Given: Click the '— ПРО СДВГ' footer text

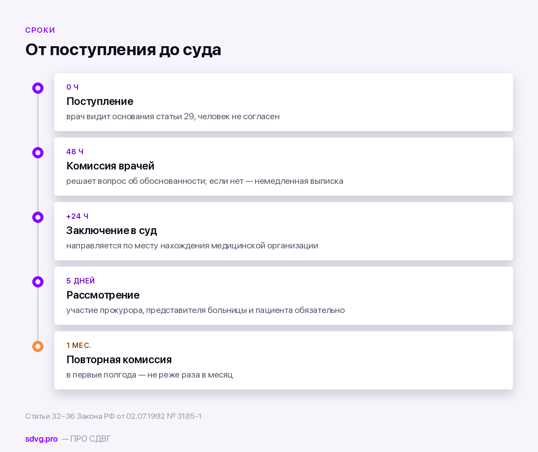Looking at the screenshot, I should [86, 439].
